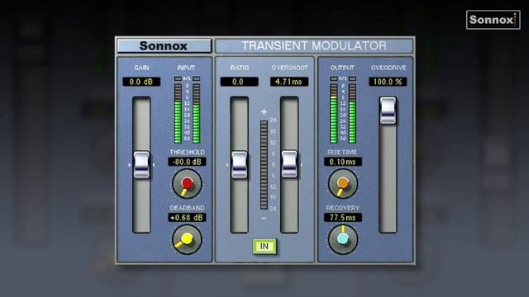Image resolution: width=529 pixels, height=297 pixels.
Task: Click the OVERDRIVE label
Action: tap(388, 68)
